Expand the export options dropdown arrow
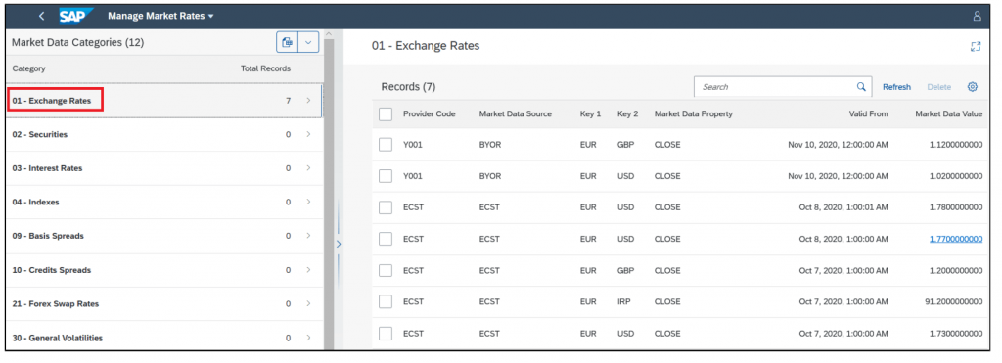Image resolution: width=1002 pixels, height=363 pixels. click(x=308, y=42)
